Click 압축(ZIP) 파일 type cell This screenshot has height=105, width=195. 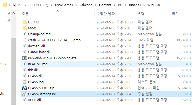(x=148, y=88)
